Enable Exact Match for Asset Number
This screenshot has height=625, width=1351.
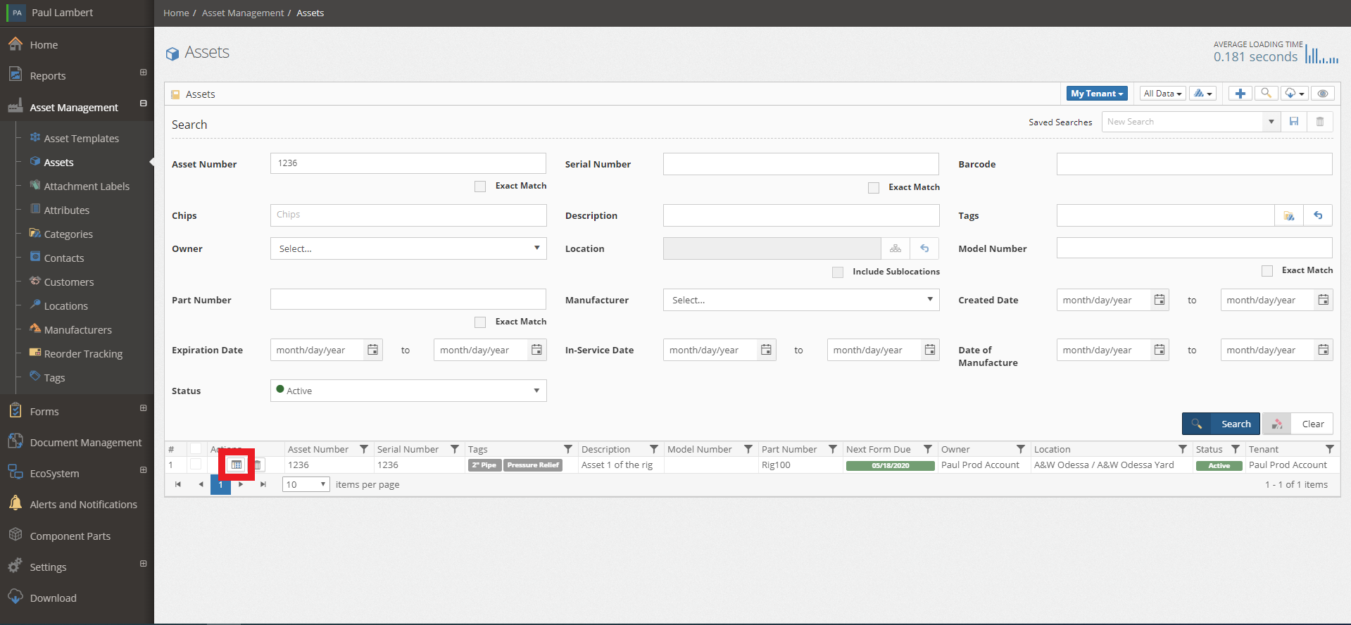[480, 187]
